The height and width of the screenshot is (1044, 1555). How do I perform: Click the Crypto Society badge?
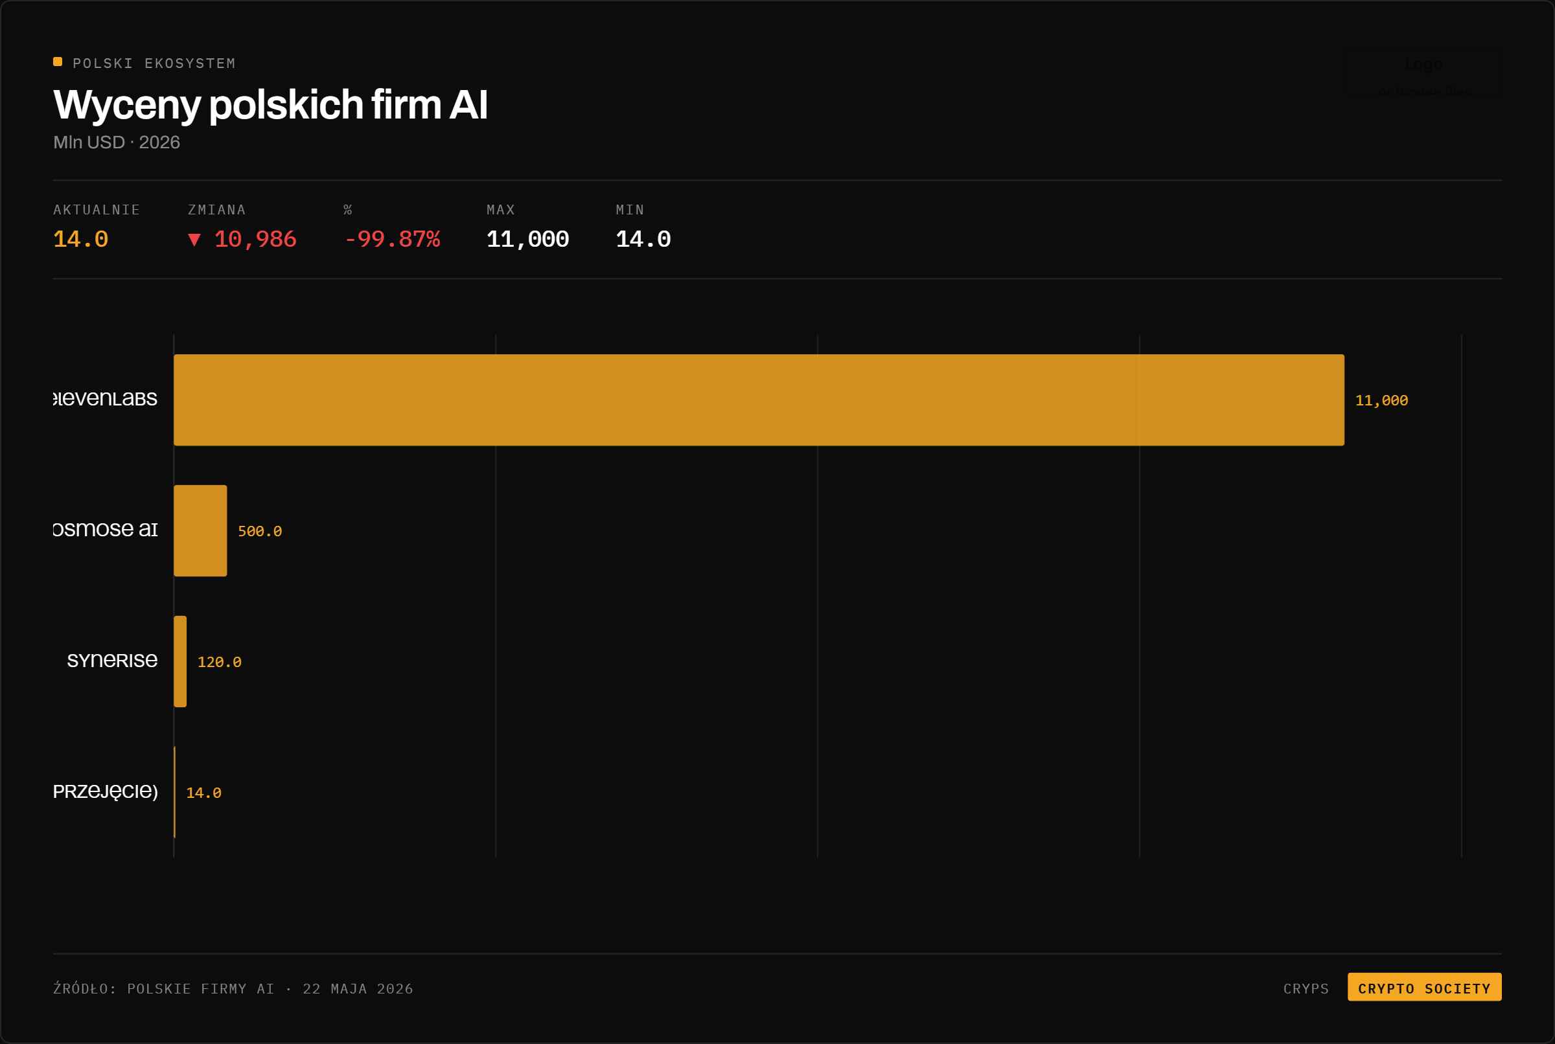[1425, 988]
